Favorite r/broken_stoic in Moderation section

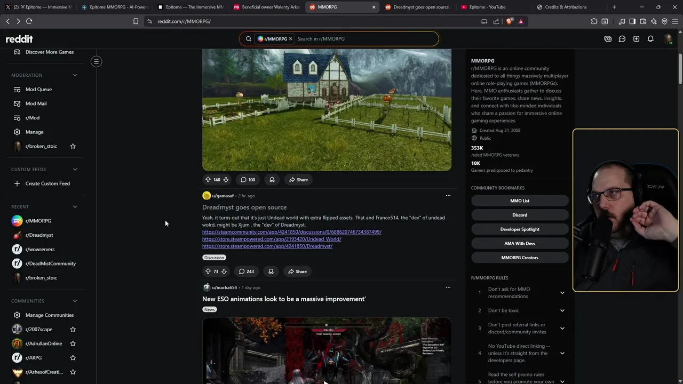click(73, 146)
